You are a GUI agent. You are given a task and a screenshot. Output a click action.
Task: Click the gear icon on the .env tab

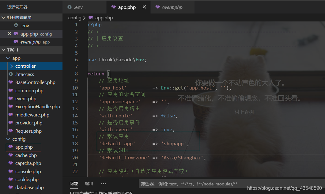point(70,7)
